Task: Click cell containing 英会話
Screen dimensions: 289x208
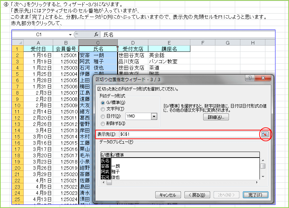Action: [169, 55]
